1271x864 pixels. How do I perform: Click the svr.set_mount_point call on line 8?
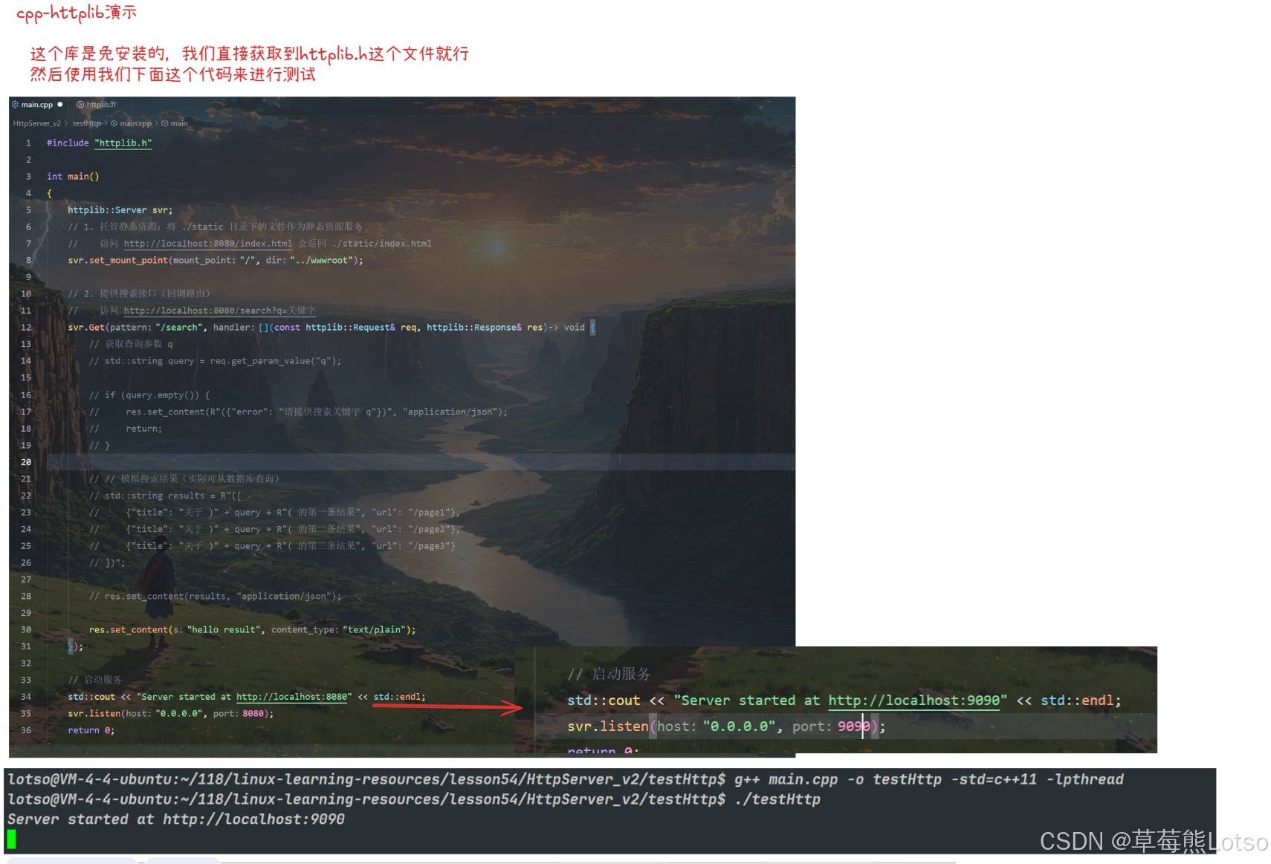pyautogui.click(x=216, y=261)
